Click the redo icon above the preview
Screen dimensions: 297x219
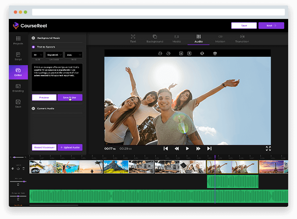point(168,53)
